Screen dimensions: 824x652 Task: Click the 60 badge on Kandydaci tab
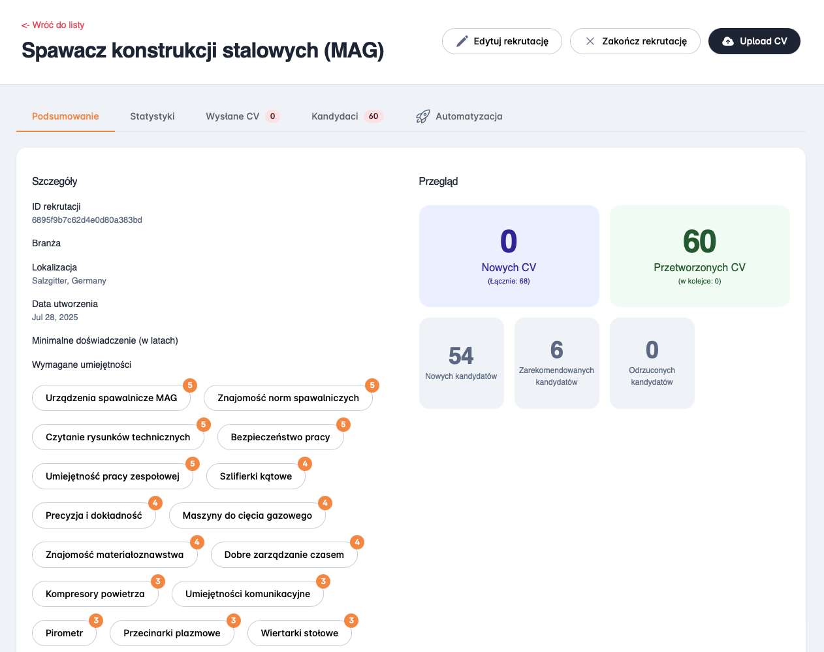point(373,116)
